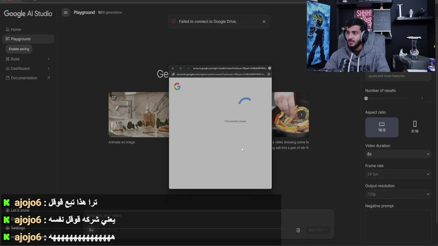The height and width of the screenshot is (246, 438).
Task: Click the Google AI Studio logo text
Action: point(28,14)
